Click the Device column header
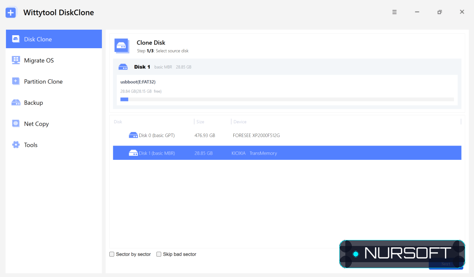Image resolution: width=474 pixels, height=277 pixels. [240, 121]
